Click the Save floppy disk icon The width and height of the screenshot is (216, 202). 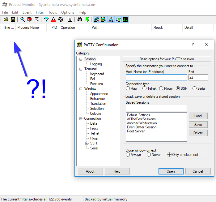13,19
